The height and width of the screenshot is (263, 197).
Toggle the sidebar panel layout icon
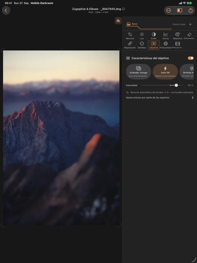179,10
